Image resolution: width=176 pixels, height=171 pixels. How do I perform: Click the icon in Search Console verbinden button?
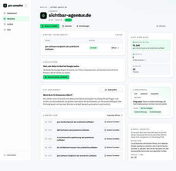point(46,77)
